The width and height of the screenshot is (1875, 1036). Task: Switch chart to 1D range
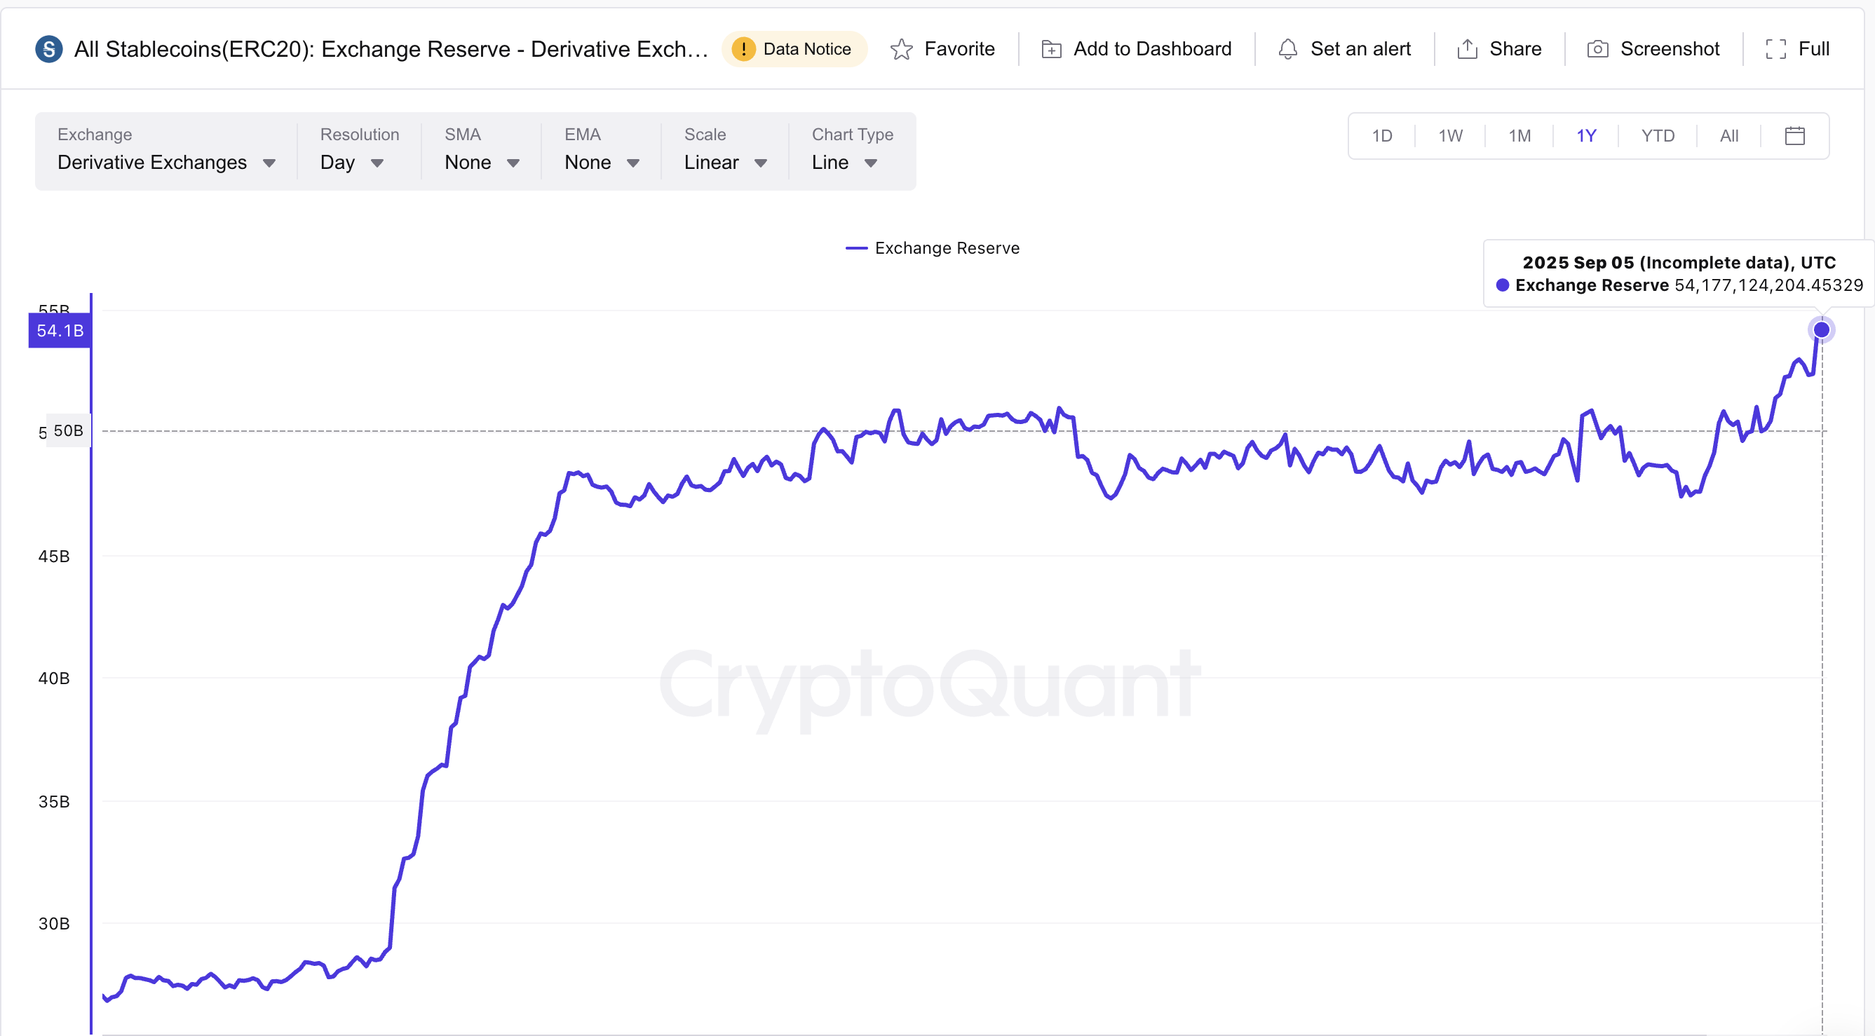coord(1381,135)
